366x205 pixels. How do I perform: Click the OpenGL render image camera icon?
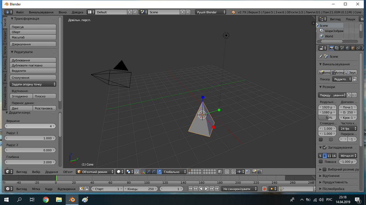tap(254, 172)
